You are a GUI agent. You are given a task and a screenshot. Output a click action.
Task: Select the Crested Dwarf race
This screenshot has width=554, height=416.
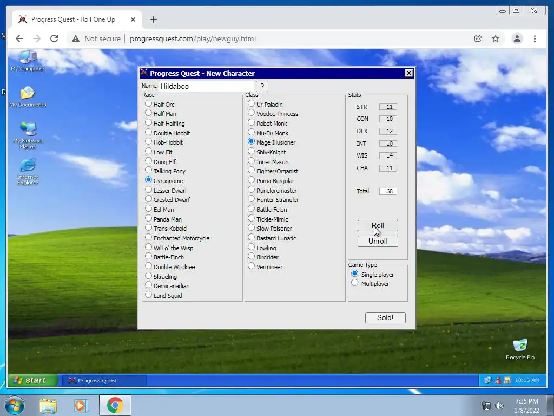pyautogui.click(x=148, y=199)
